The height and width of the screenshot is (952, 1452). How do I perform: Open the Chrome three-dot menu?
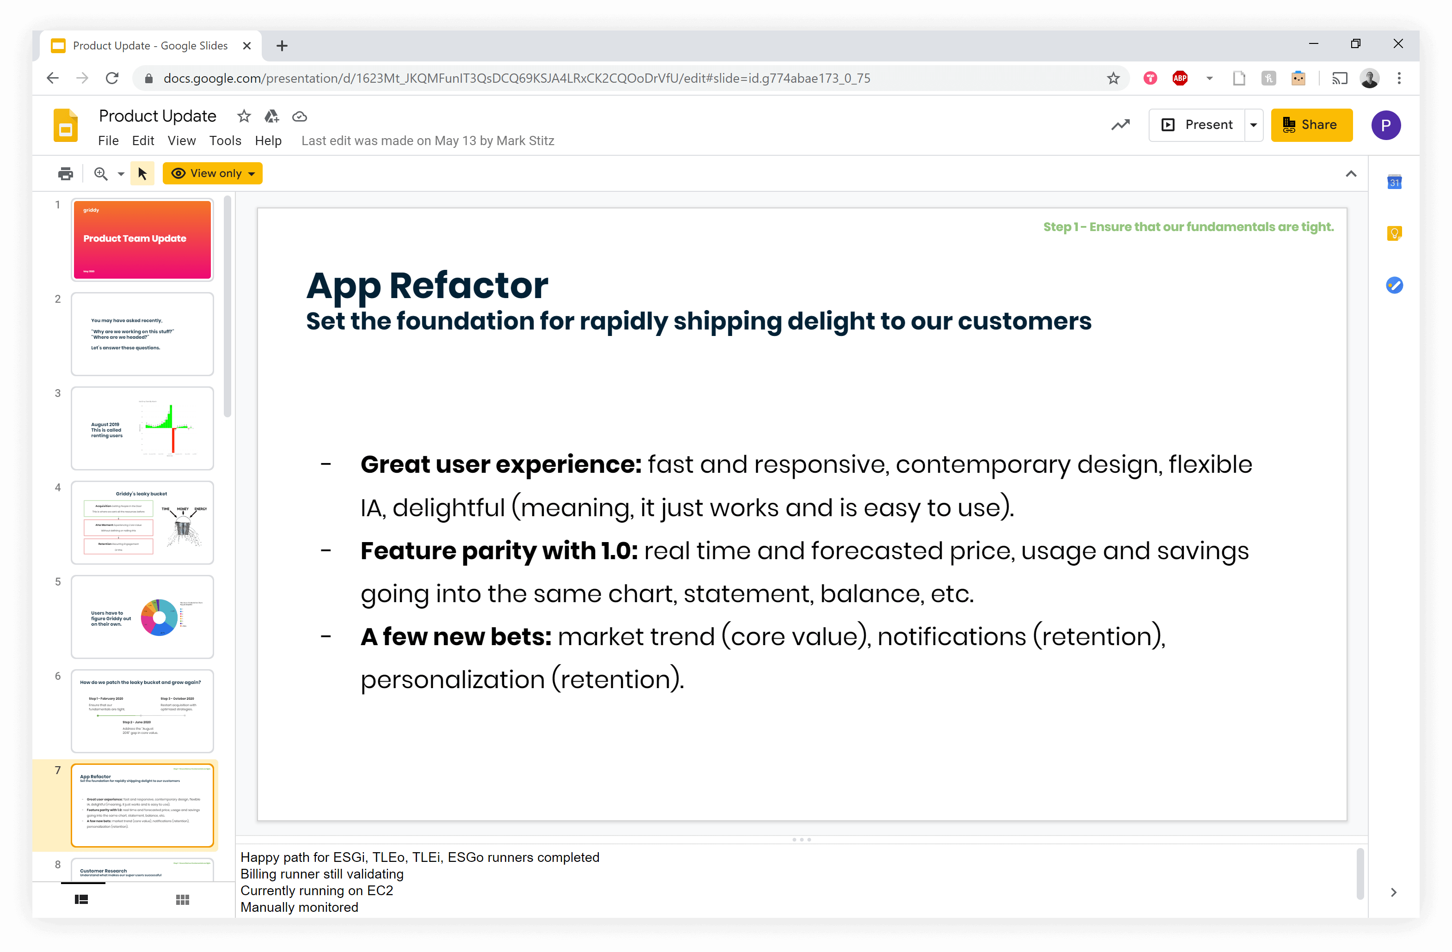coord(1399,78)
